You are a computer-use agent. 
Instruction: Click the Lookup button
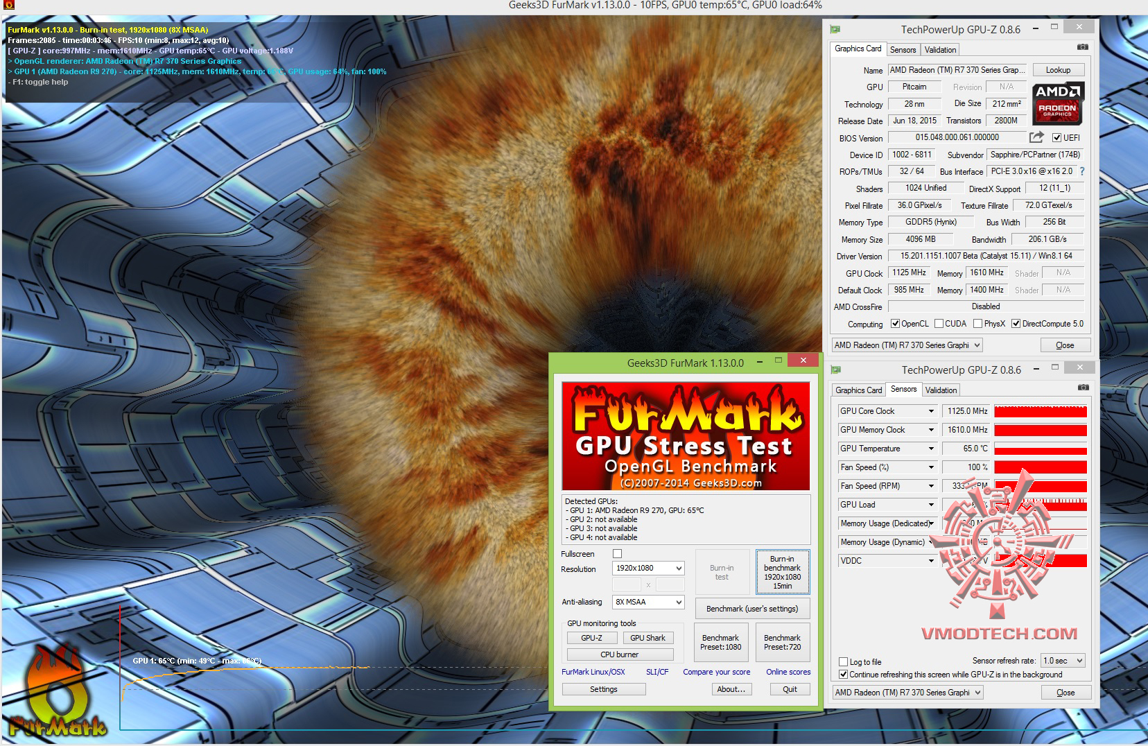1058,70
